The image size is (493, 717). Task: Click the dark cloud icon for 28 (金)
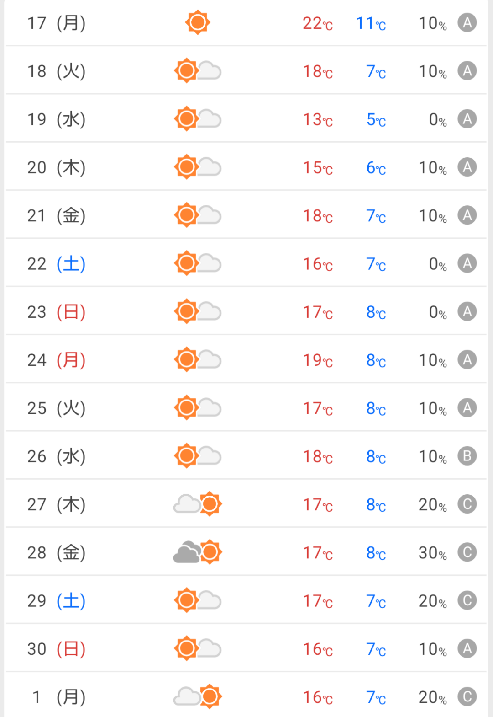click(x=187, y=552)
